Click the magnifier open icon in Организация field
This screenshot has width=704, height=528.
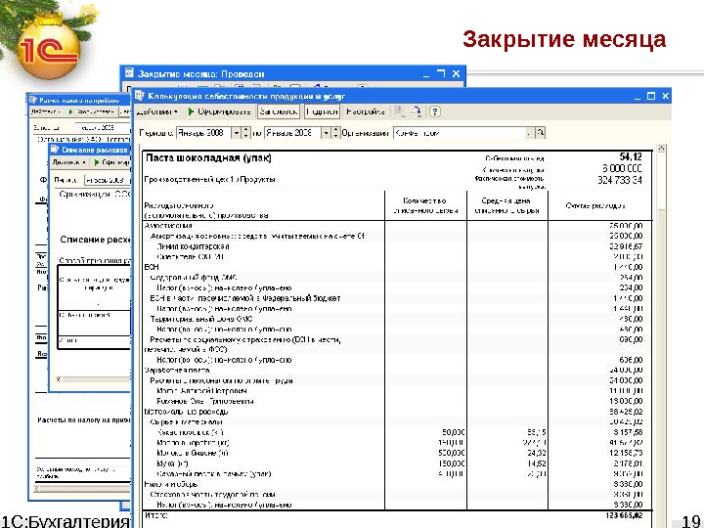[540, 133]
